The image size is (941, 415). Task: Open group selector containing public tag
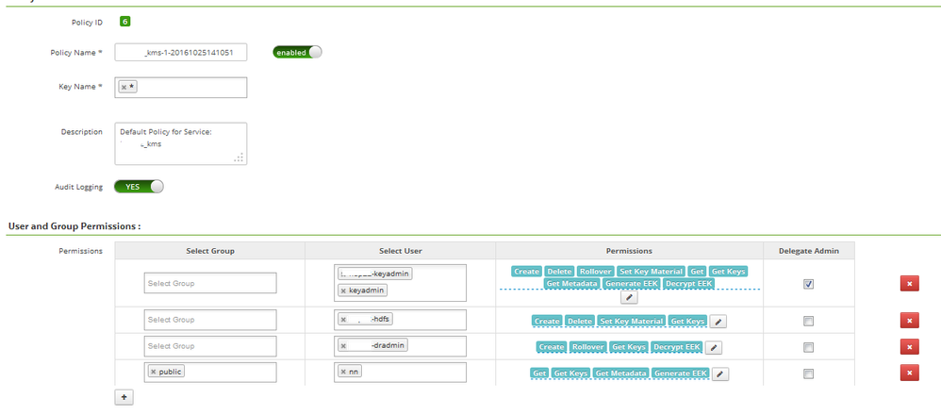point(210,373)
